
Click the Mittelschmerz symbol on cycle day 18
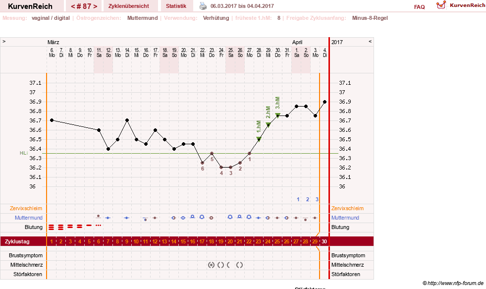211,265
